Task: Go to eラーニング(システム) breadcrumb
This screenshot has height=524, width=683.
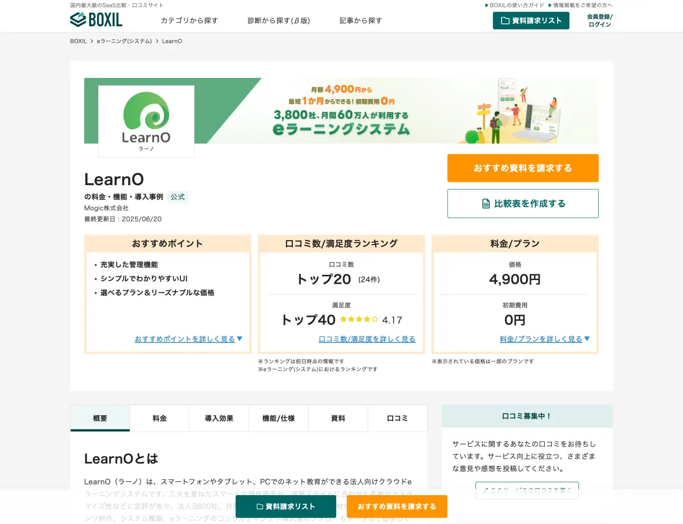Action: pos(124,41)
